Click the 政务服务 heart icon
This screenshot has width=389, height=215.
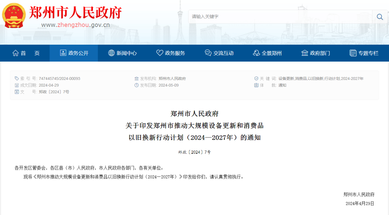[160, 53]
